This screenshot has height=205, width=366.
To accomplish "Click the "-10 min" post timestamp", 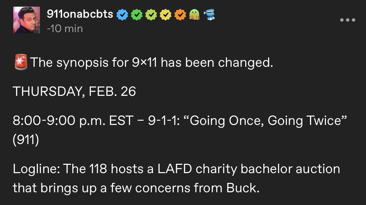I will (65, 29).
